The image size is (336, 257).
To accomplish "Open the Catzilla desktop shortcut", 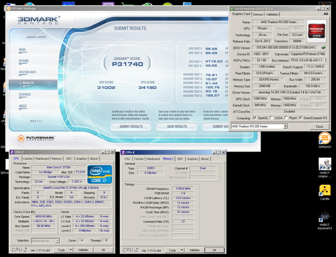I will tap(325, 192).
